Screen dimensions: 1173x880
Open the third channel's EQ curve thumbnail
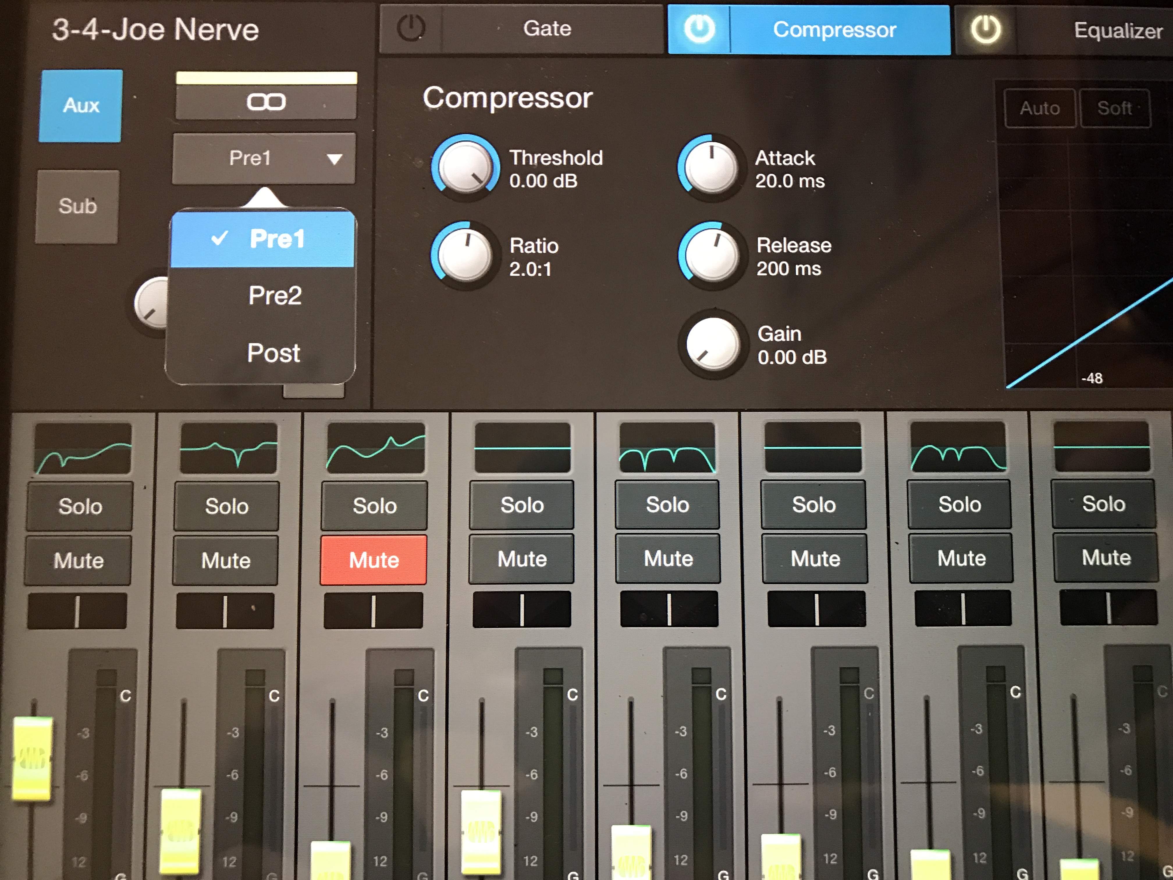pos(376,447)
